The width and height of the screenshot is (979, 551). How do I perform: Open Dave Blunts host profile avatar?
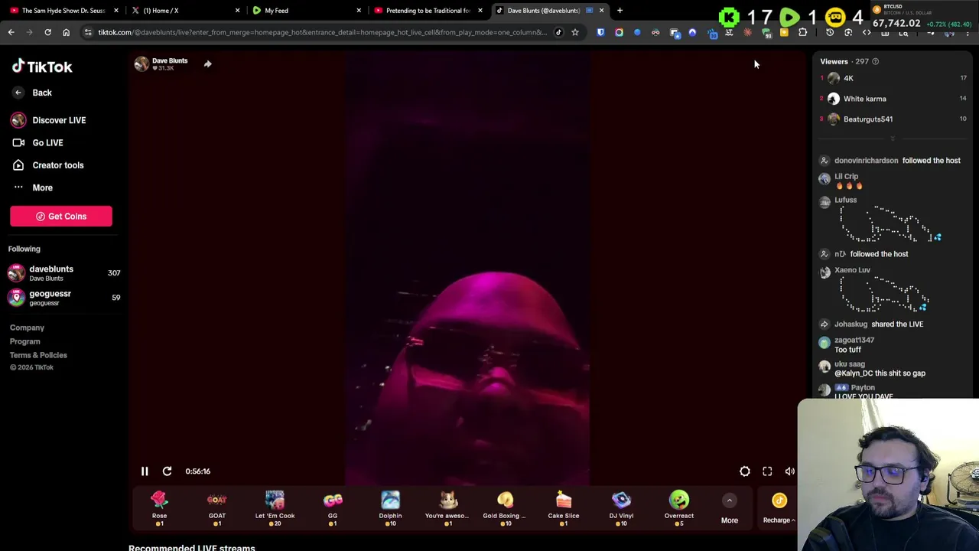(x=141, y=64)
